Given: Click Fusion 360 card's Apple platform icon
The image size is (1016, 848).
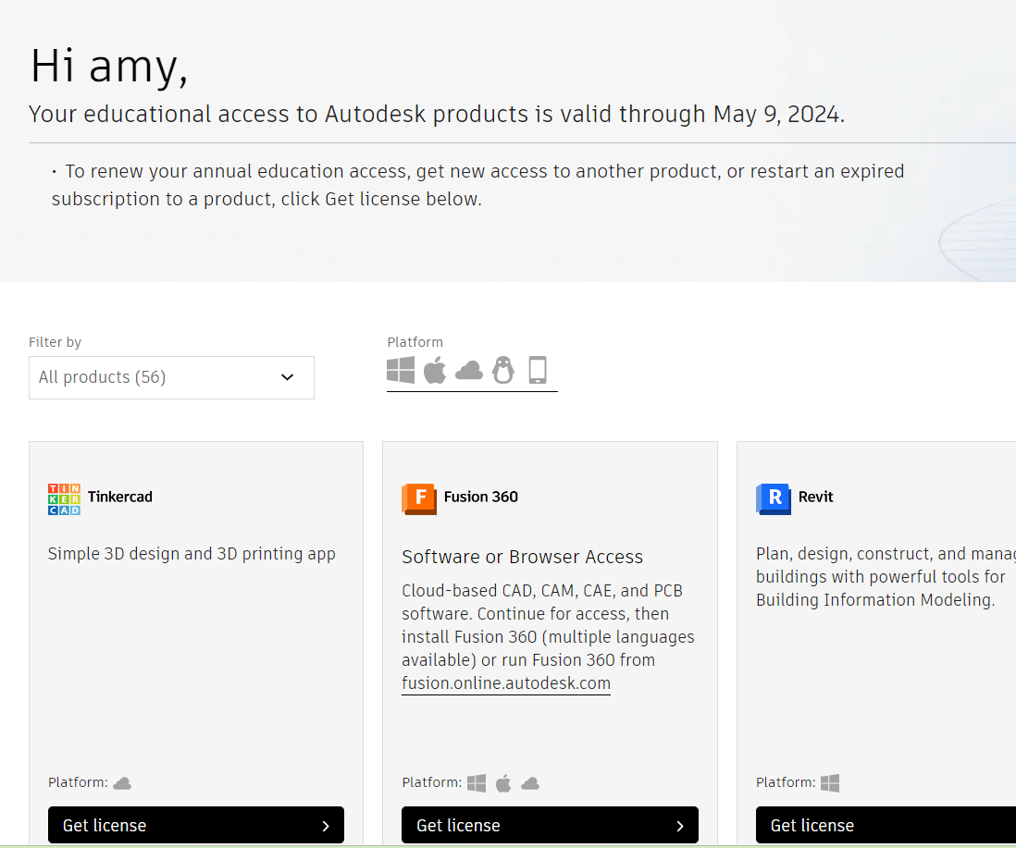Looking at the screenshot, I should point(503,783).
